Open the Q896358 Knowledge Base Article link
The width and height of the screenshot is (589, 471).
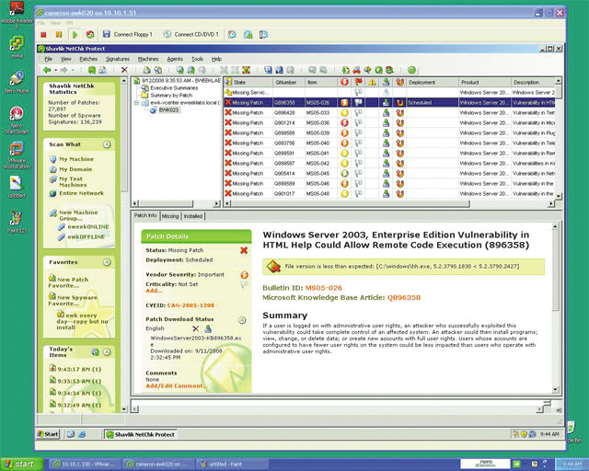(x=404, y=298)
